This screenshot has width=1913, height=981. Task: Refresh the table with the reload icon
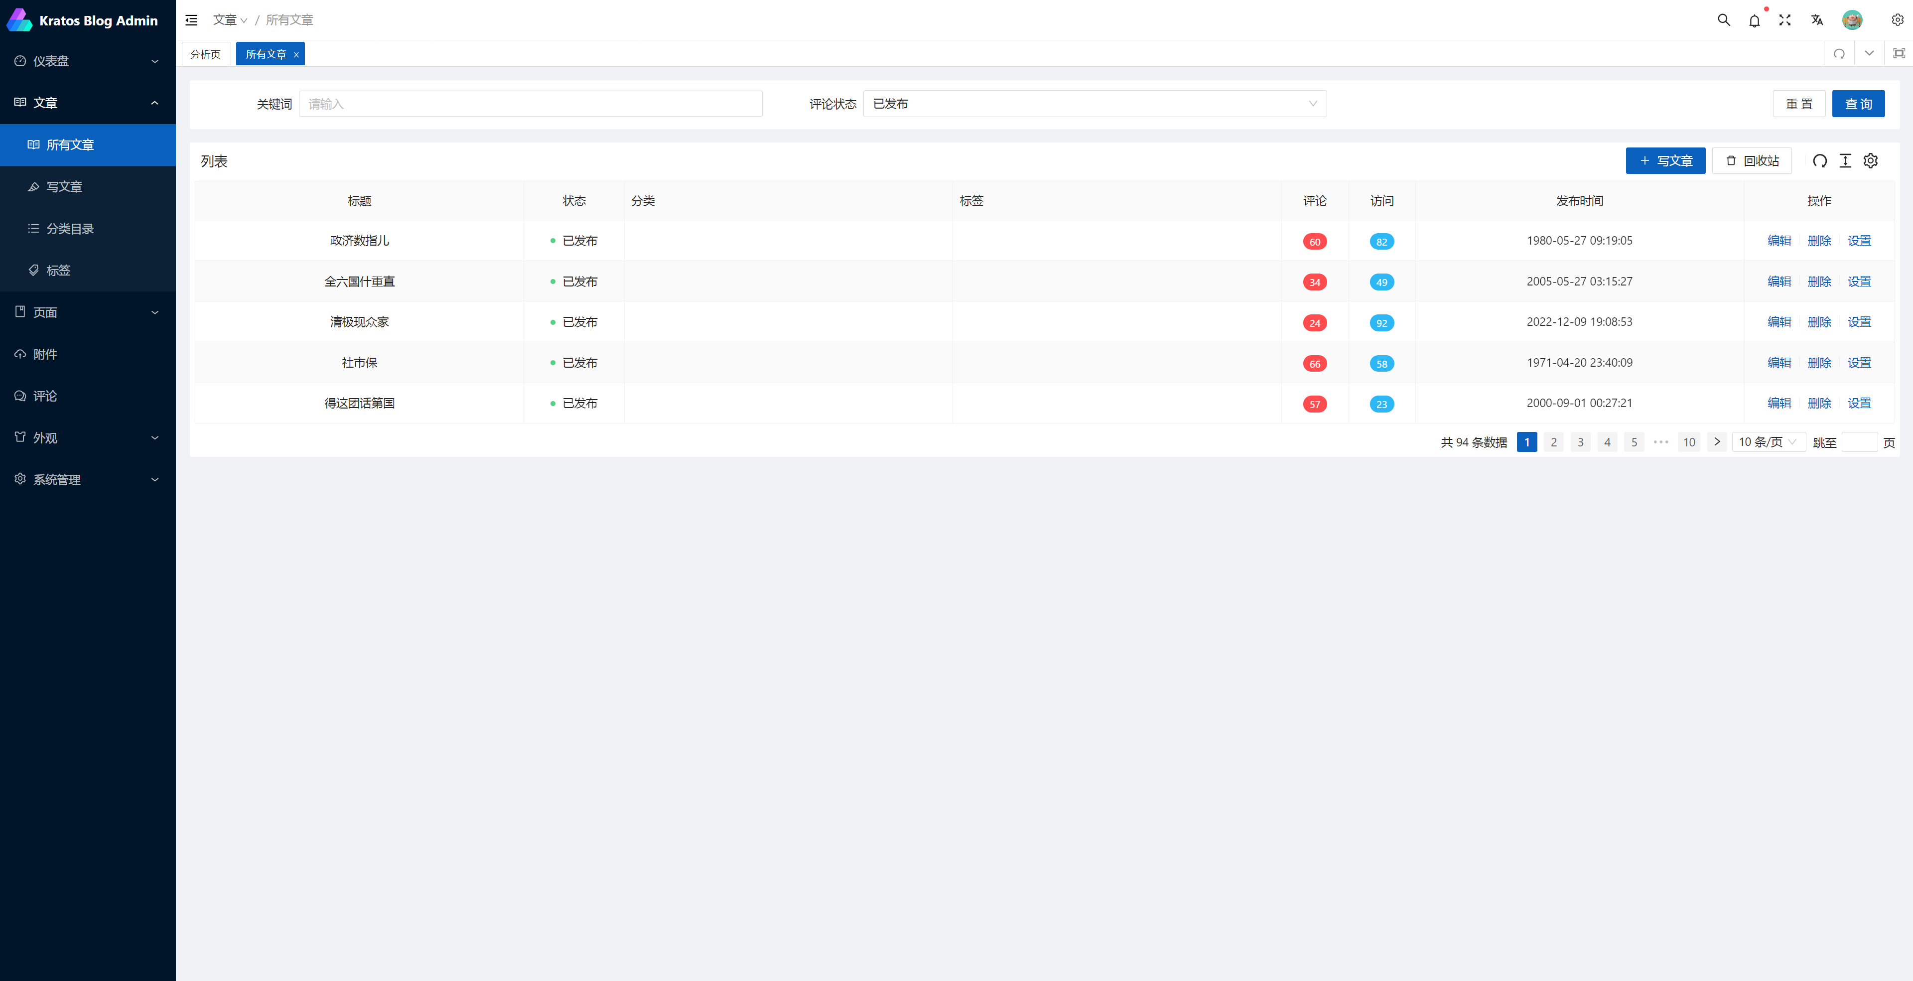1819,160
